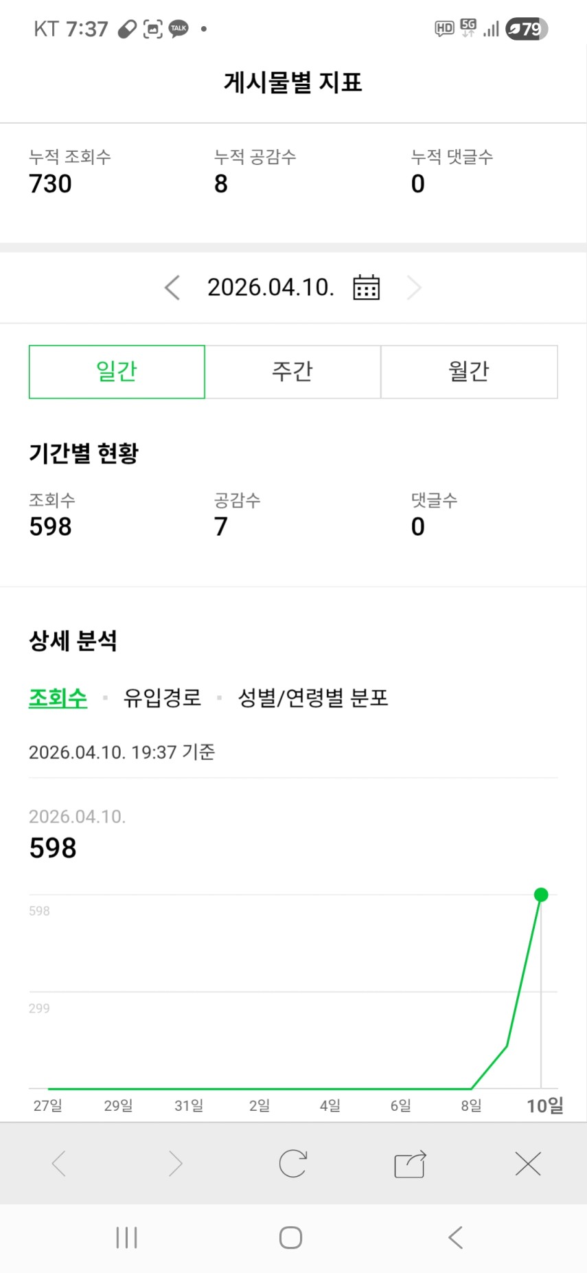Select the 일간 daily tab
This screenshot has width=587, height=1273.
coord(117,372)
